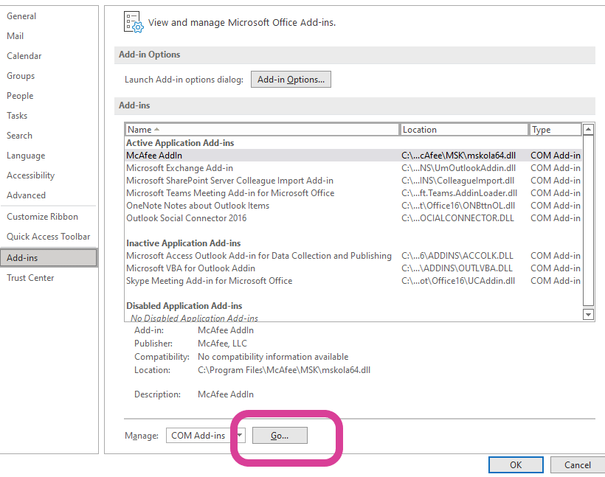Open the Trust Center category
605x477 pixels.
[x=30, y=278]
